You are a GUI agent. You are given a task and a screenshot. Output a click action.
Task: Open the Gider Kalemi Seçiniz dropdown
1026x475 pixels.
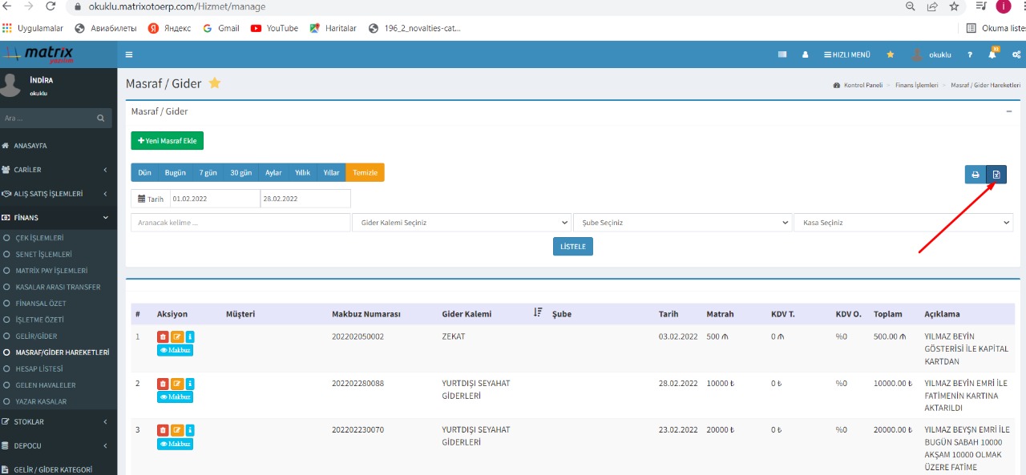pos(462,223)
